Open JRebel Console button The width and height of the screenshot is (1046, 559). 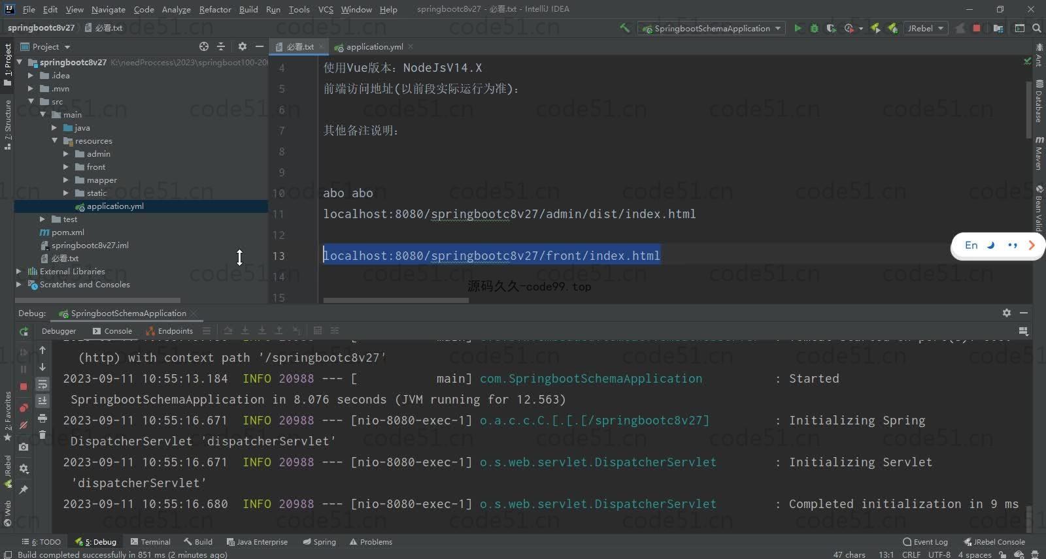pos(994,542)
